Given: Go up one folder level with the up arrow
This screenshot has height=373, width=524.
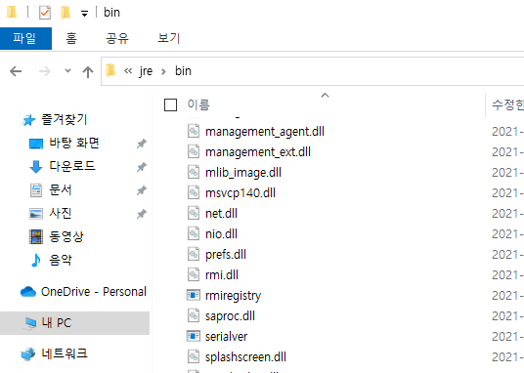Looking at the screenshot, I should pos(88,71).
